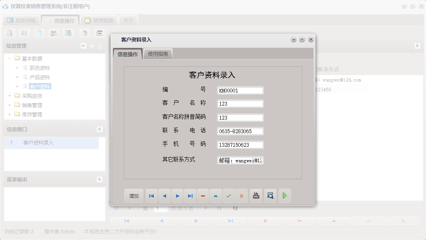The image size is (426, 240).
Task: Click the new document toolbar icon
Action: point(38,33)
